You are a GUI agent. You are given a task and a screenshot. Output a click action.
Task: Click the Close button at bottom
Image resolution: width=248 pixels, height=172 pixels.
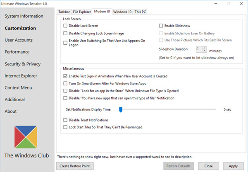coord(209,166)
